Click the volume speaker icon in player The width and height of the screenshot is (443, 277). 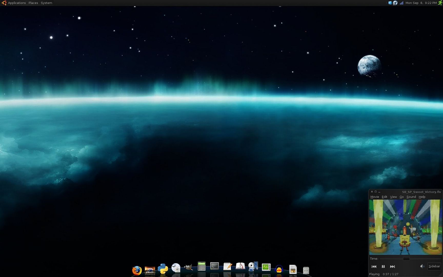[422, 266]
